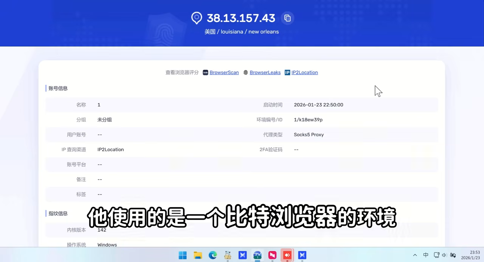Click the 2FA验证码 label
The image size is (484, 262).
click(x=271, y=150)
